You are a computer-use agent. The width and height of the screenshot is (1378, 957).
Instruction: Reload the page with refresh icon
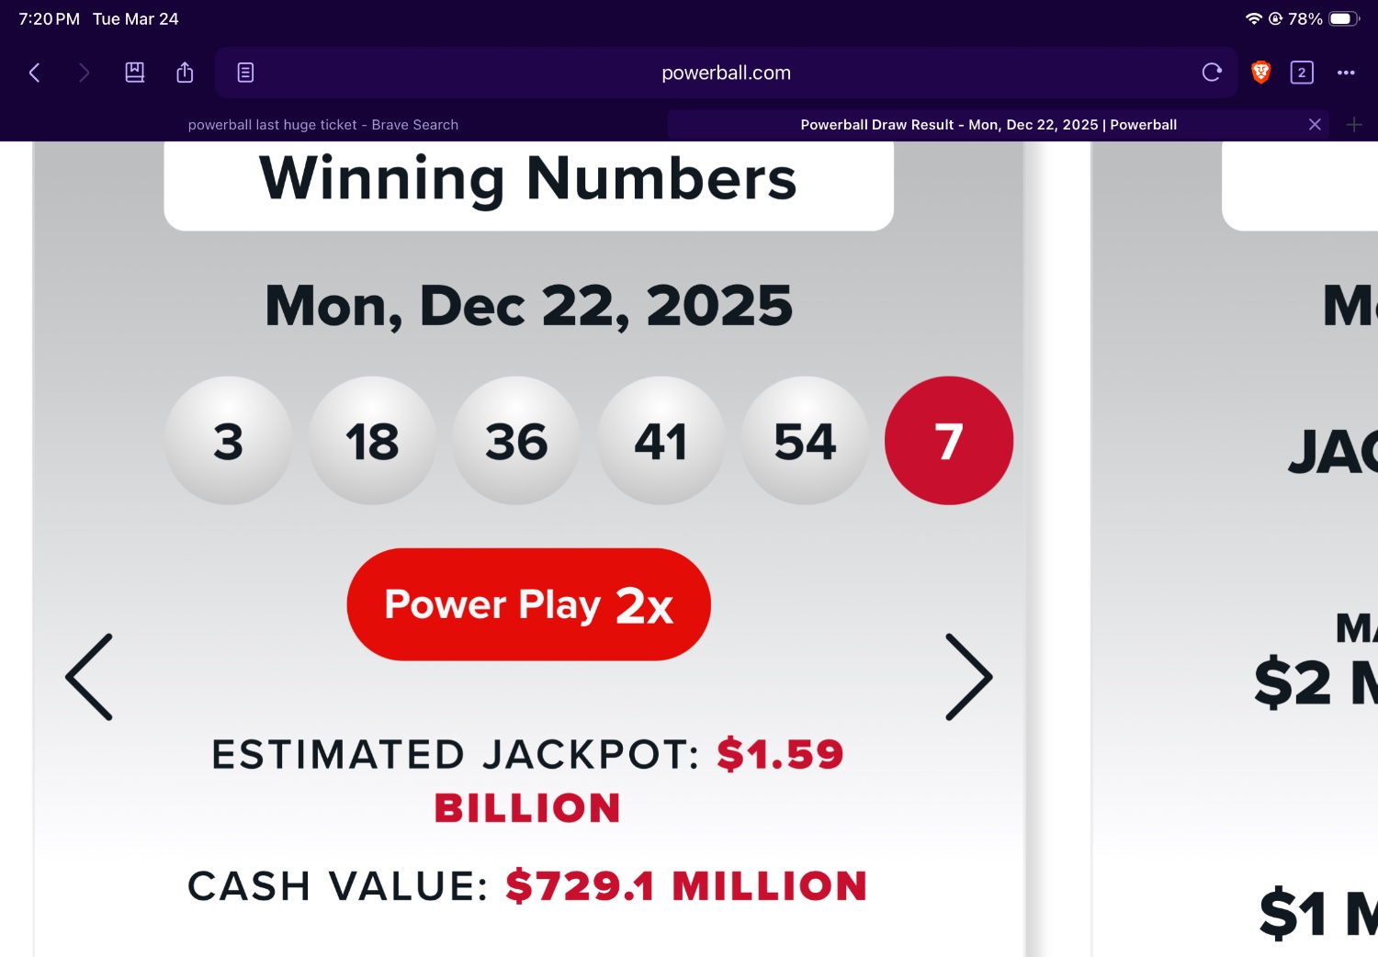[x=1212, y=73]
